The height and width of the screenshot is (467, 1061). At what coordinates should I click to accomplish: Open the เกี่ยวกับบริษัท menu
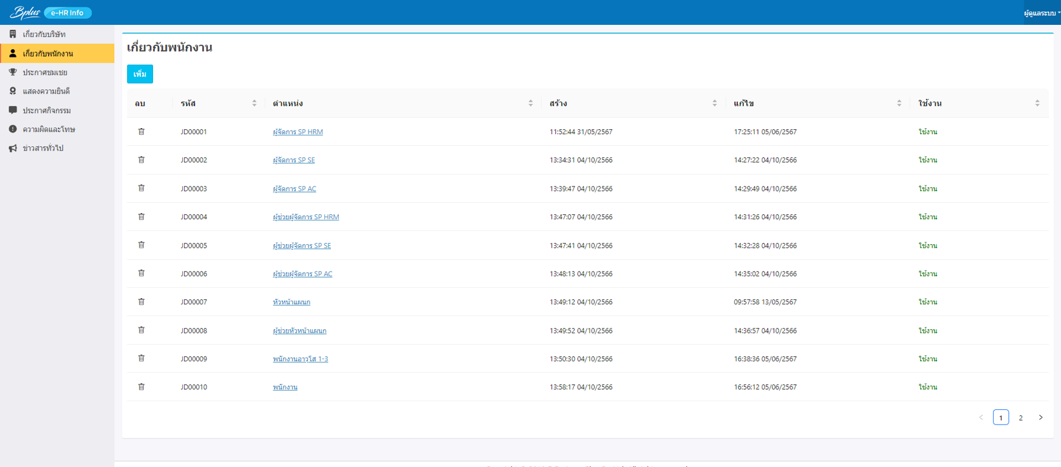(57, 34)
